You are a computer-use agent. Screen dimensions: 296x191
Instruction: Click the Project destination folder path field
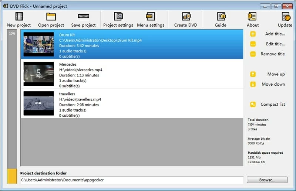pos(132,180)
